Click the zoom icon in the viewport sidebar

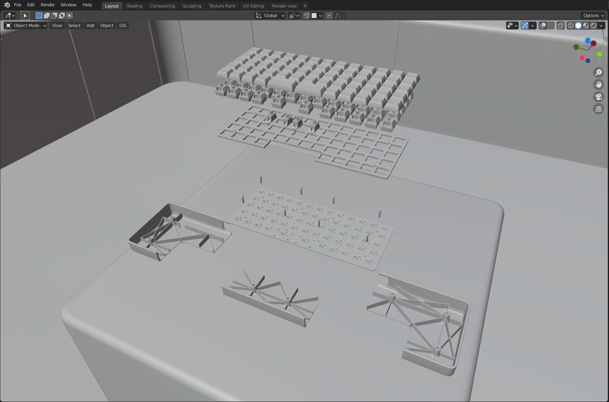(599, 72)
